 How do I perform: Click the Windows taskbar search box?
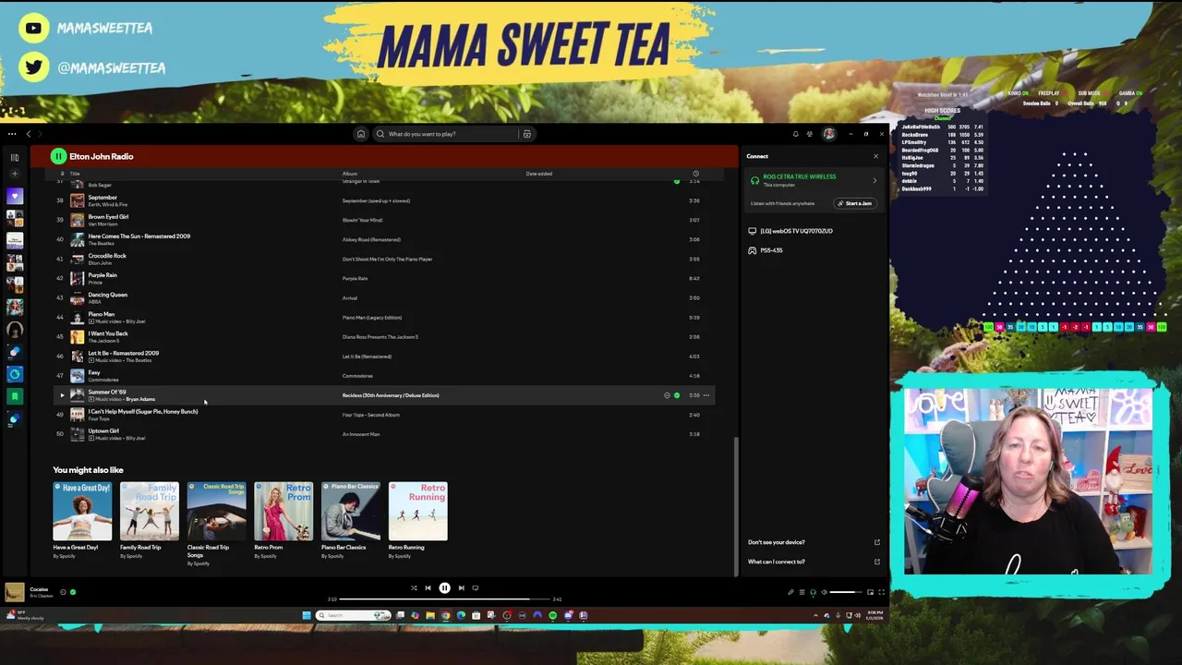(x=355, y=615)
